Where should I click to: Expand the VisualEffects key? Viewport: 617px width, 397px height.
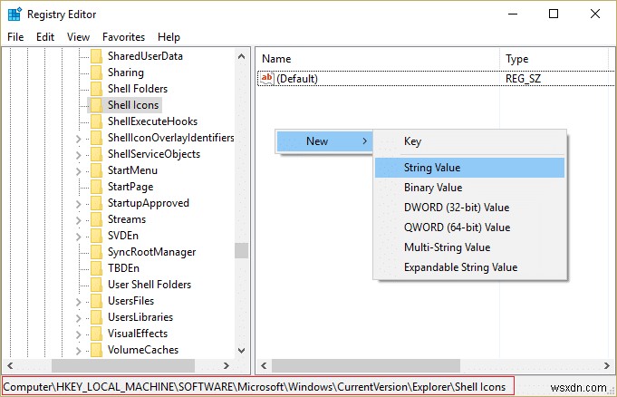point(78,334)
